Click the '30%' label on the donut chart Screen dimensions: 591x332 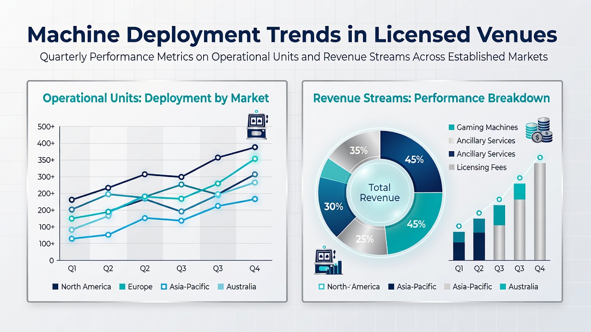tap(333, 207)
